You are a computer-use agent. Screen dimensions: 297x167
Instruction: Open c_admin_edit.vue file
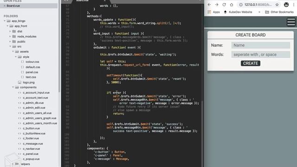34,108
